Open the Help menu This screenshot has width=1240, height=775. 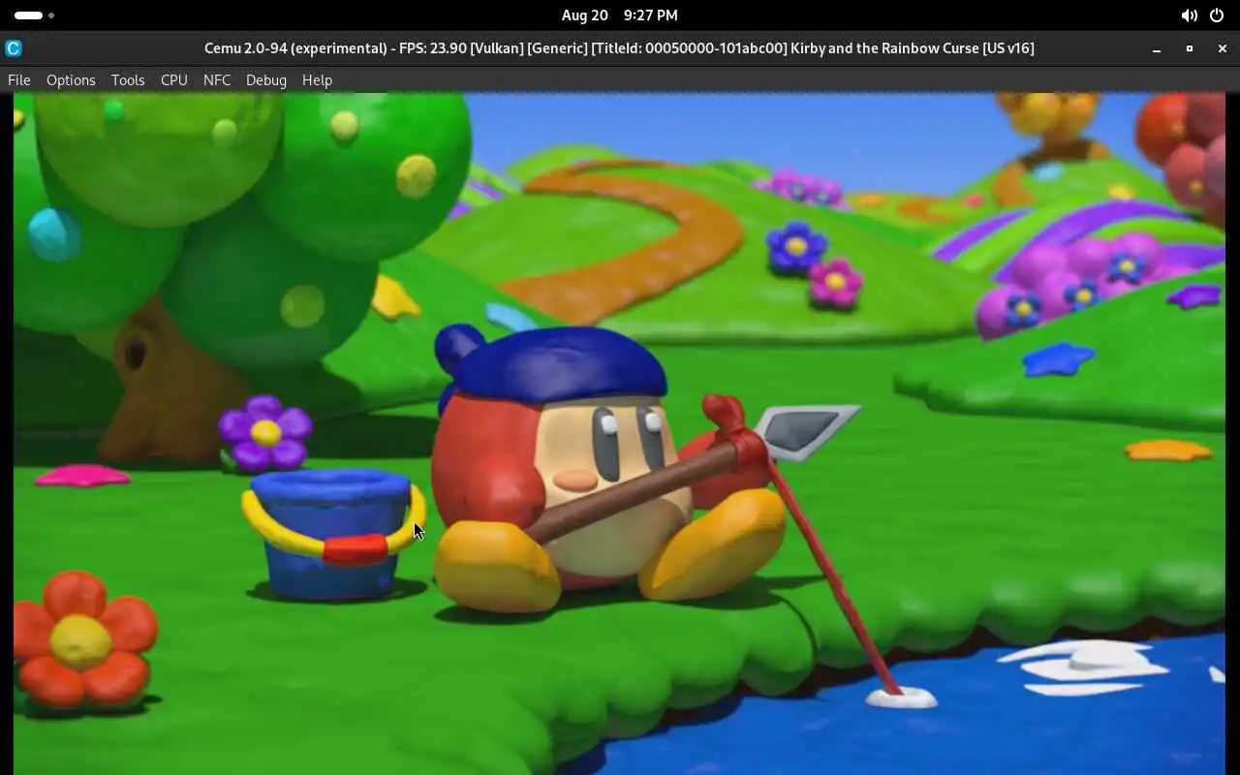point(317,80)
